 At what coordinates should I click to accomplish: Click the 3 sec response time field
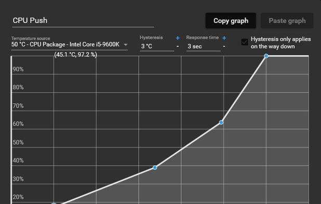click(203, 46)
